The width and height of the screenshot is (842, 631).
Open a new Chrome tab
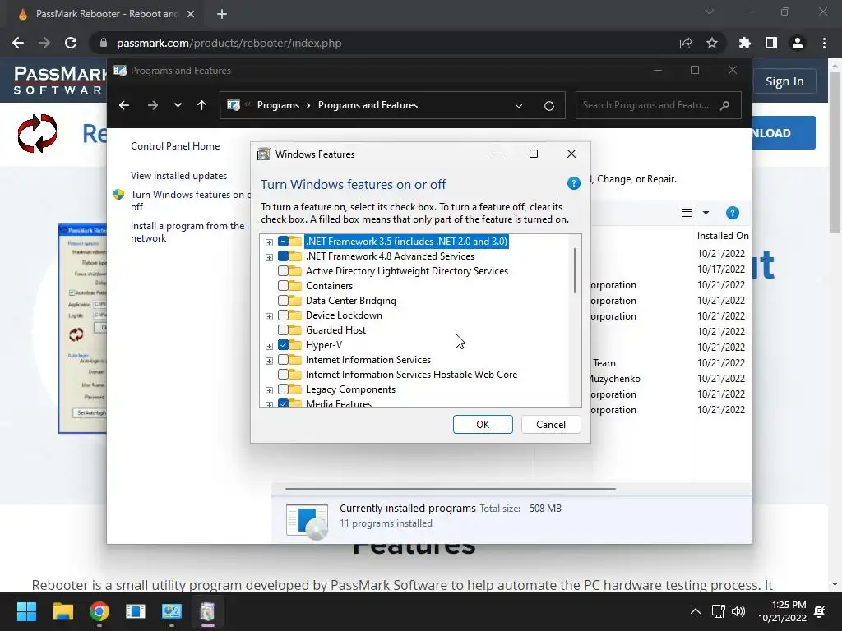pyautogui.click(x=222, y=14)
